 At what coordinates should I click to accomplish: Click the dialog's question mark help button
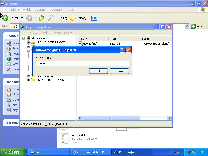(x=122, y=50)
